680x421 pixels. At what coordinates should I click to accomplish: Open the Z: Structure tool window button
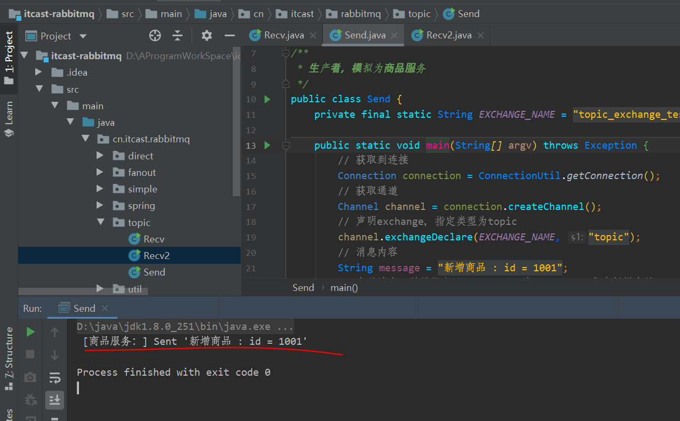[9, 359]
